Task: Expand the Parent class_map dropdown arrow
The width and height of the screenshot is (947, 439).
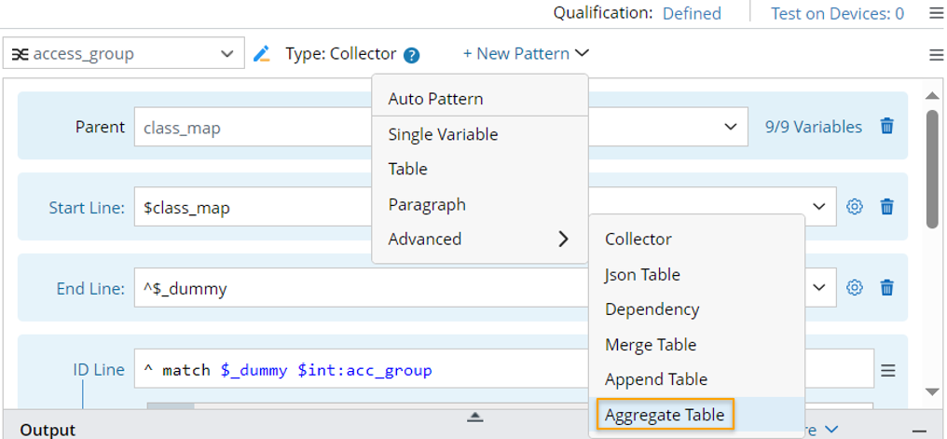Action: [x=730, y=127]
